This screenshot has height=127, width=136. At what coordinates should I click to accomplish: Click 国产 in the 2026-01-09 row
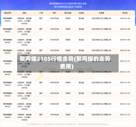pyautogui.click(x=41, y=18)
